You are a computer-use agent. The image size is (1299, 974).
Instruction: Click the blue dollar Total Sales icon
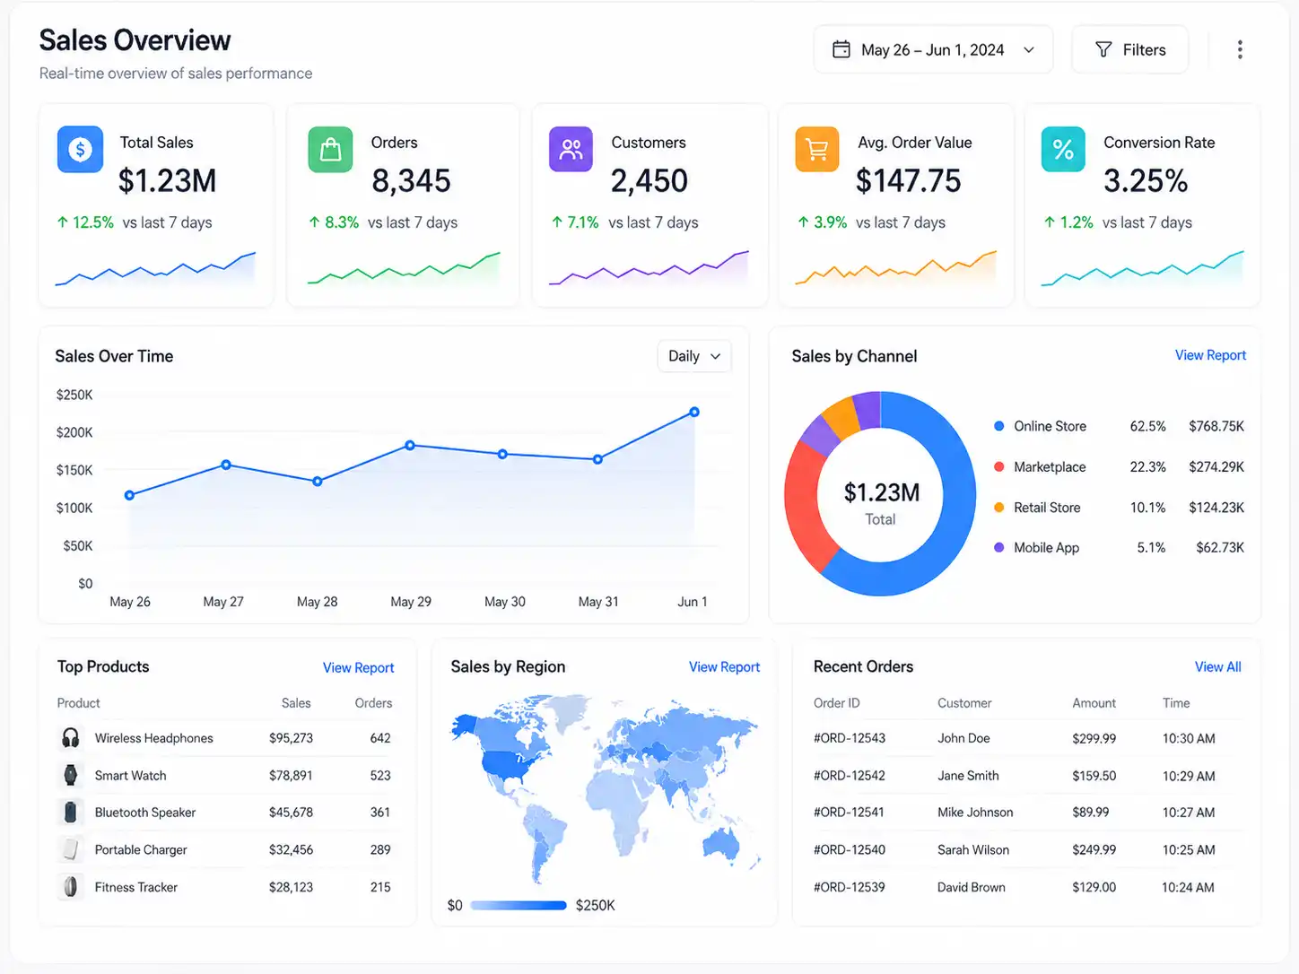[80, 149]
